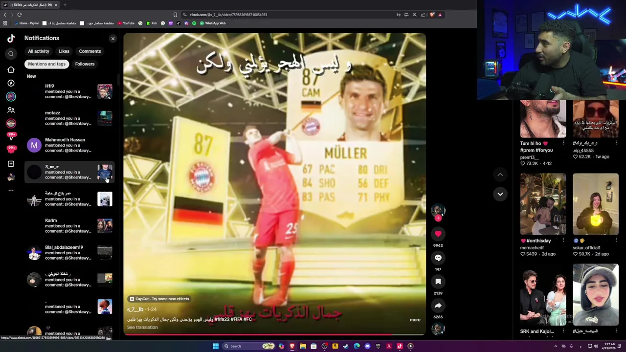The image size is (626, 352).
Task: Open options for #onthisday card
Action: [563, 241]
